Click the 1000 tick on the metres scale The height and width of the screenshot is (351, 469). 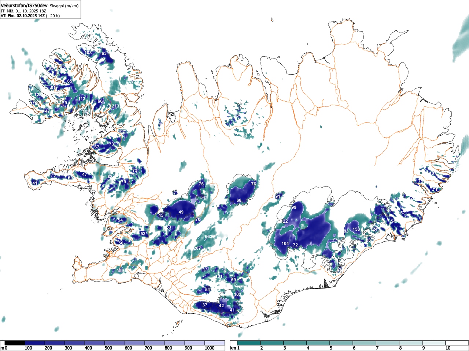coord(209,348)
